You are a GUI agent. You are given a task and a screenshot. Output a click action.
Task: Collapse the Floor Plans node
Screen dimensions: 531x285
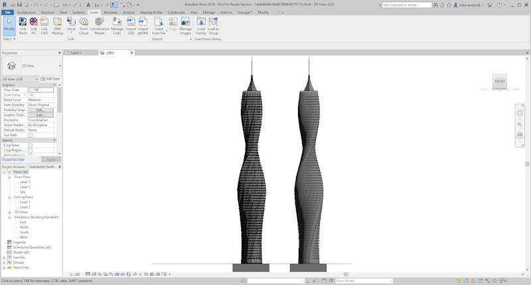9,177
